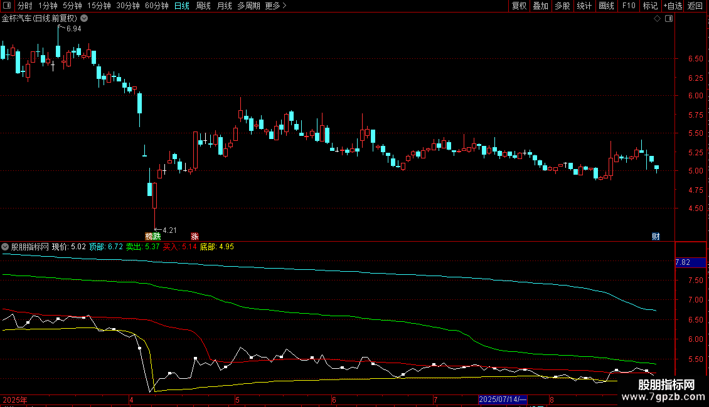This screenshot has height=407, width=709.
Task: Select the 15分钟 period
Action: (99, 6)
